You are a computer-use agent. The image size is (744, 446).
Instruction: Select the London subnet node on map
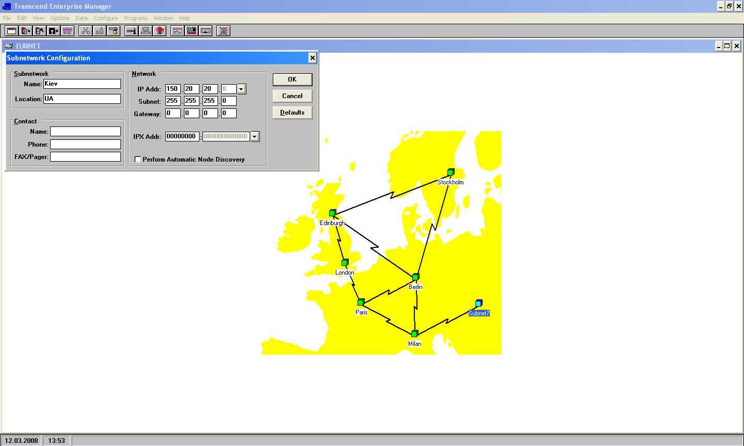click(345, 262)
